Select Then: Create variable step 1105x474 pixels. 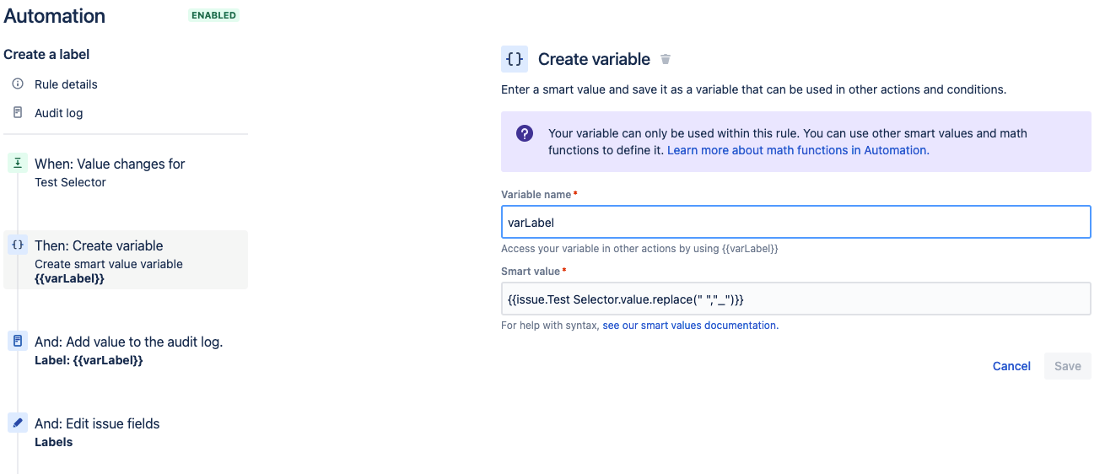126,260
